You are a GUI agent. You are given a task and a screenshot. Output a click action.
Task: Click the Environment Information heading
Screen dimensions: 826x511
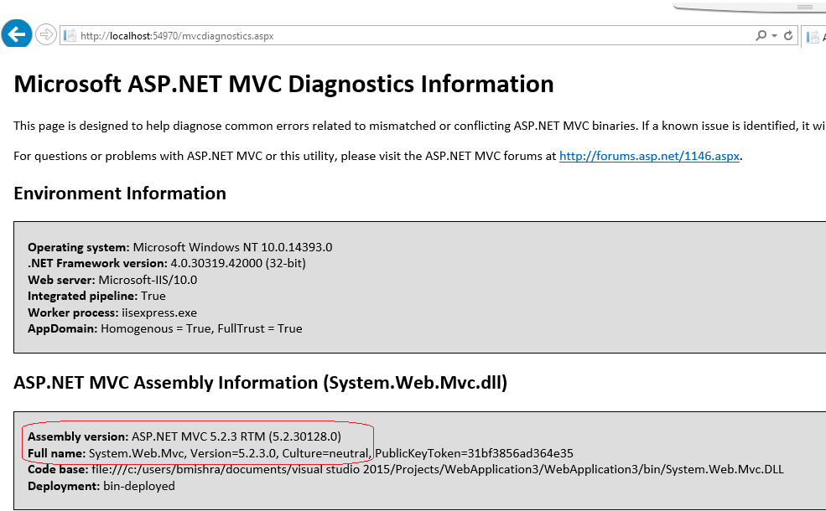click(x=120, y=194)
